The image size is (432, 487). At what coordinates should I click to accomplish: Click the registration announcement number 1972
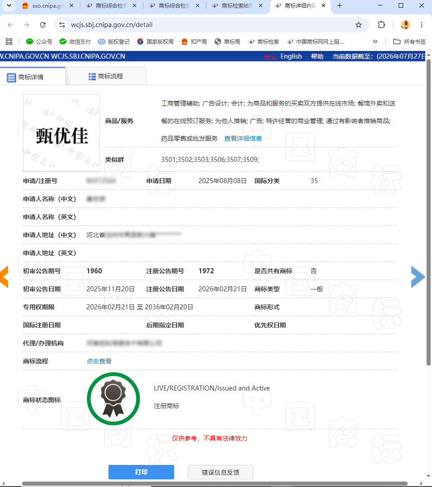(206, 271)
